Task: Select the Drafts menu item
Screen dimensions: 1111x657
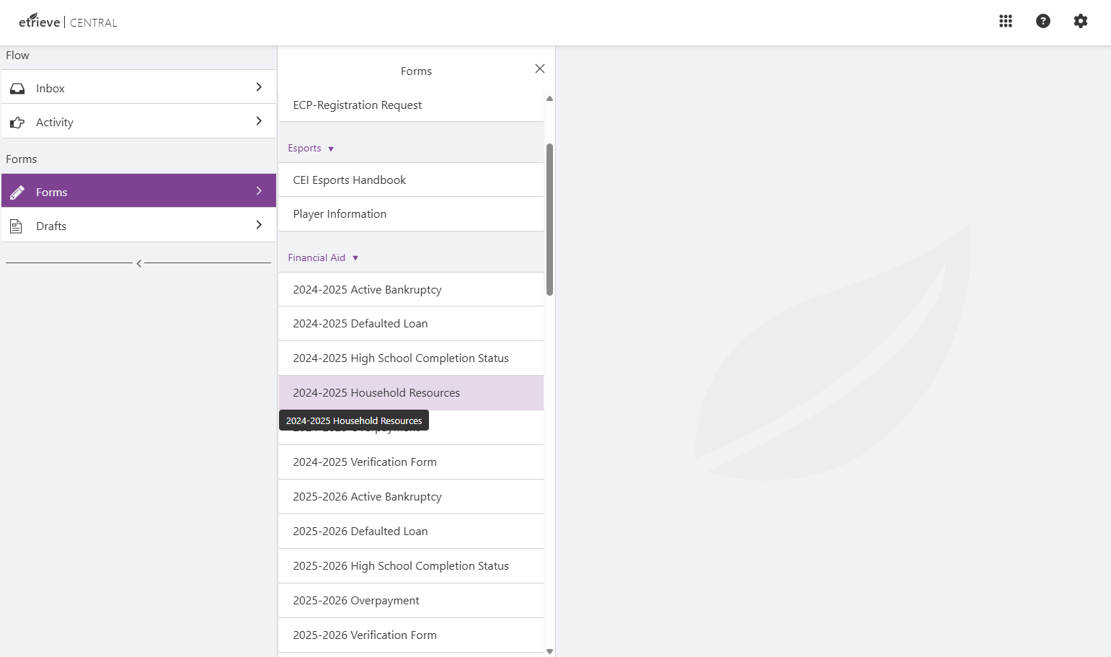Action: click(138, 225)
